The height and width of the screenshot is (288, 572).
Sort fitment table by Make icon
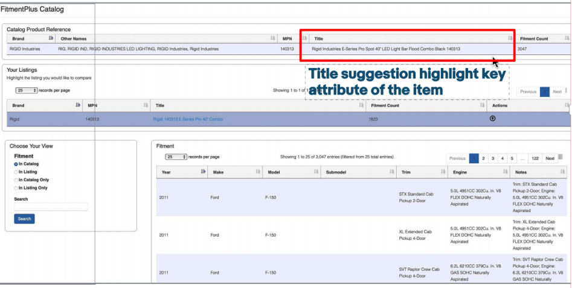pyautogui.click(x=258, y=172)
